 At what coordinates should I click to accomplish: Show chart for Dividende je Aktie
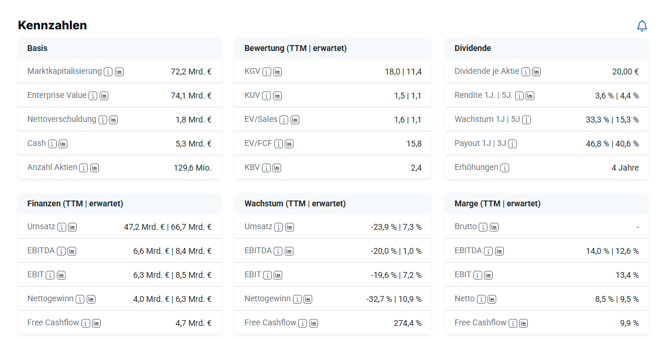(536, 72)
